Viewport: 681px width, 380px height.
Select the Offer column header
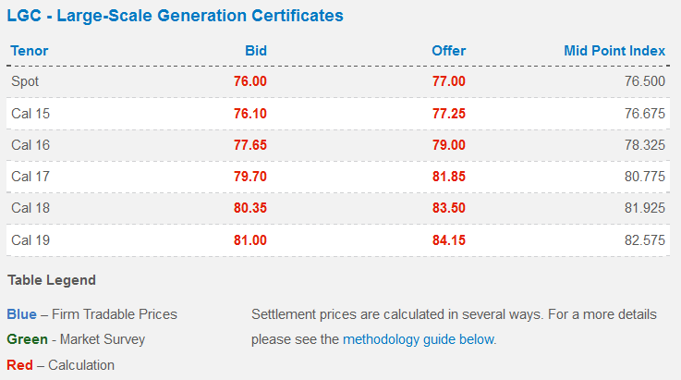[x=448, y=51]
